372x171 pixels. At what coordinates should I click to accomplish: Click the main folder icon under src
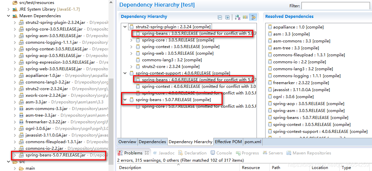(21, 168)
